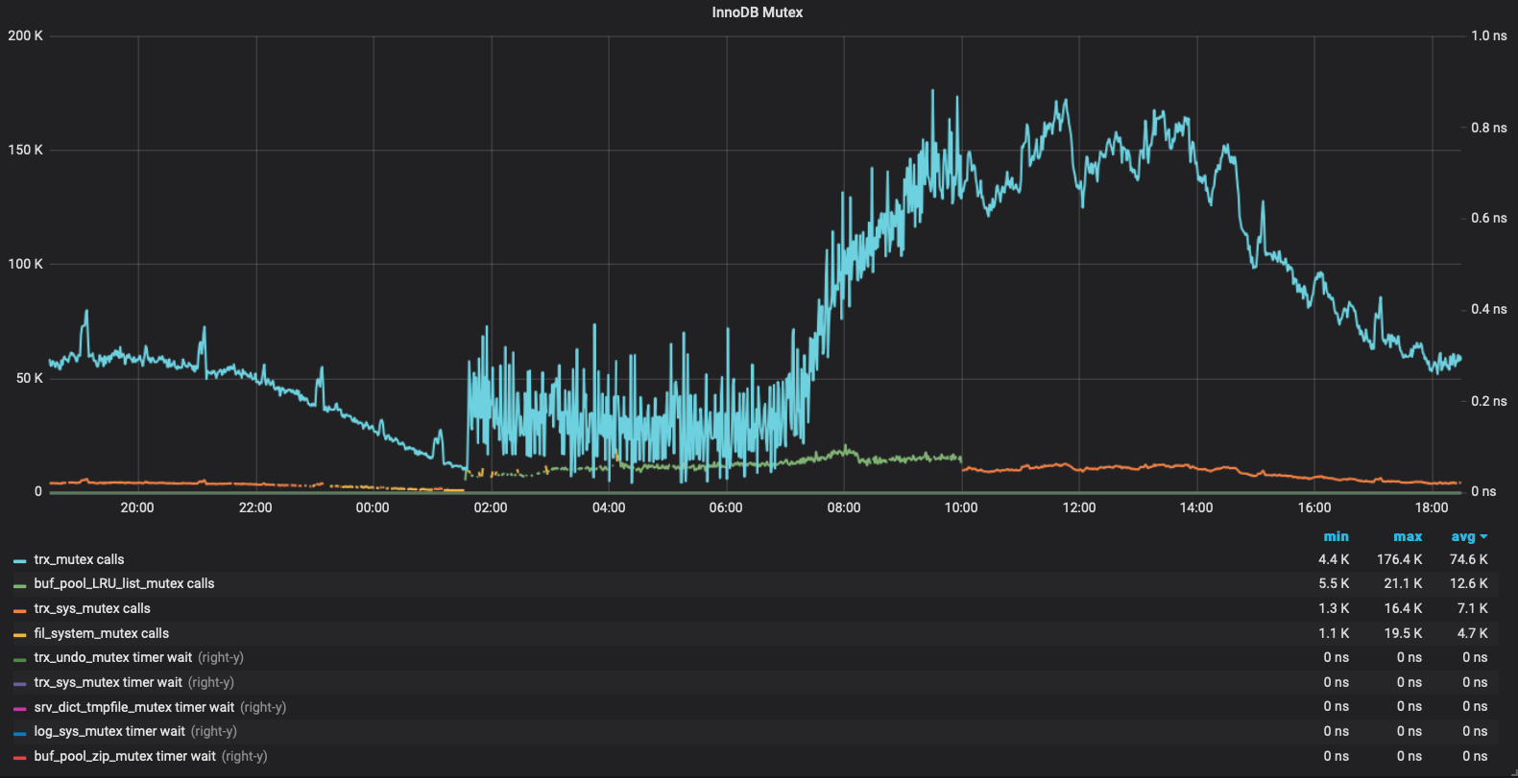This screenshot has height=778, width=1518.
Task: Click the 0.2 ns right axis label
Action: [x=1489, y=401]
